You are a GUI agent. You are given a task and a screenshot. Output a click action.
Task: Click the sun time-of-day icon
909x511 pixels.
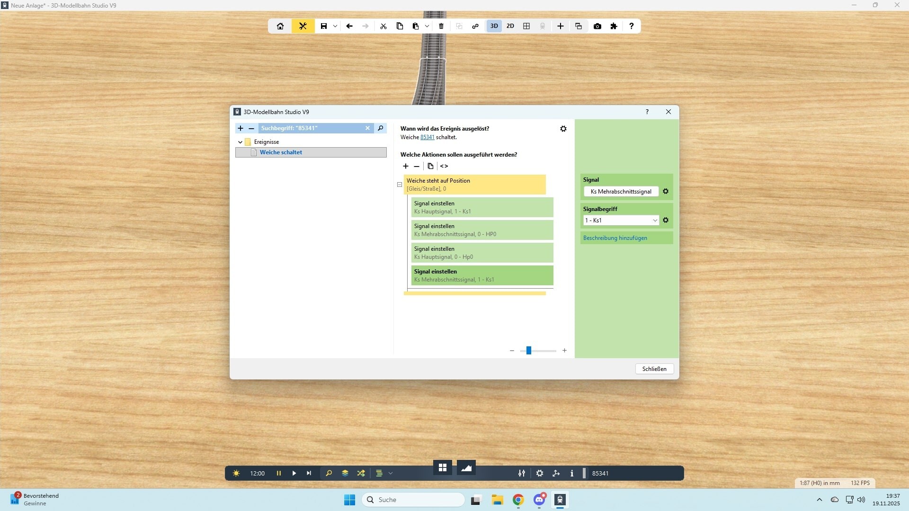pyautogui.click(x=236, y=473)
